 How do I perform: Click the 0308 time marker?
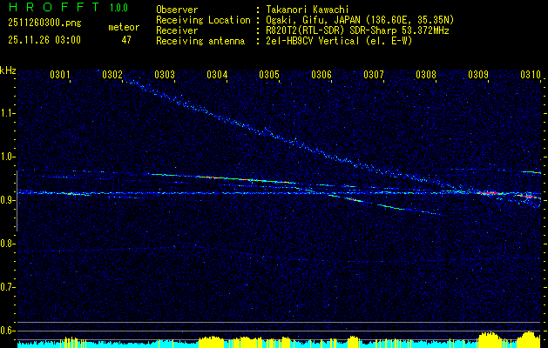pos(426,74)
